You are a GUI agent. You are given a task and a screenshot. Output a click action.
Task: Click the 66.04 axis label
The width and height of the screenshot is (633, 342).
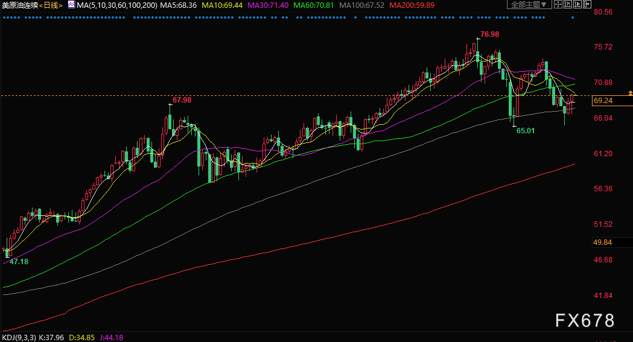603,118
